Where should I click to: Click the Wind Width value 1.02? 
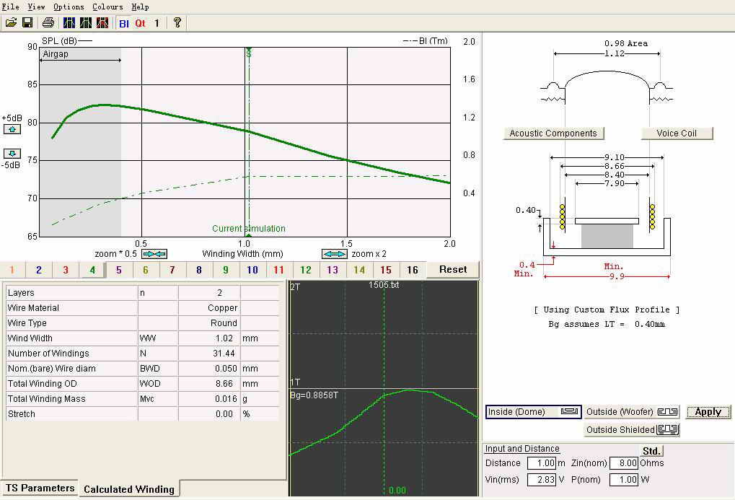click(209, 338)
